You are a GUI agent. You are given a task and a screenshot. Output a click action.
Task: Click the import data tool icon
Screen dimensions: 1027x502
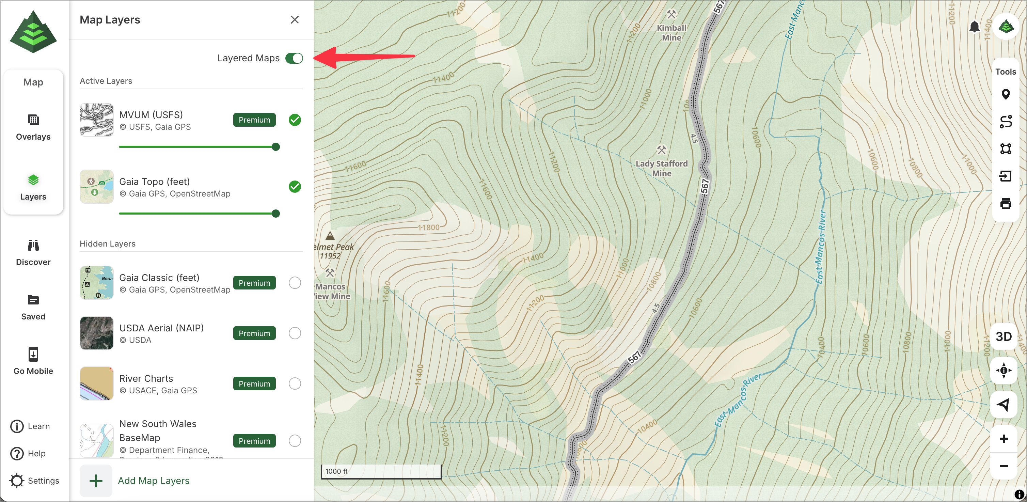coord(1005,176)
